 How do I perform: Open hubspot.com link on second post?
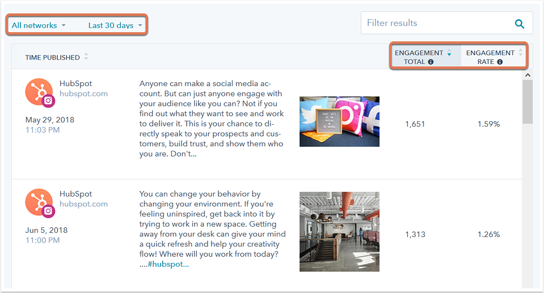coord(83,204)
